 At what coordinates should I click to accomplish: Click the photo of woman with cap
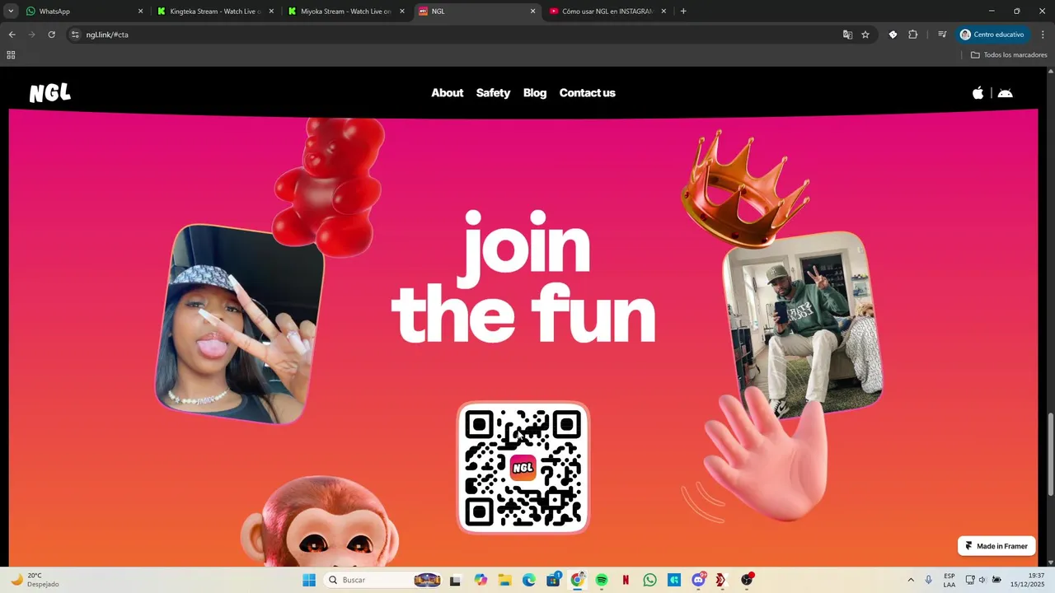pyautogui.click(x=240, y=324)
